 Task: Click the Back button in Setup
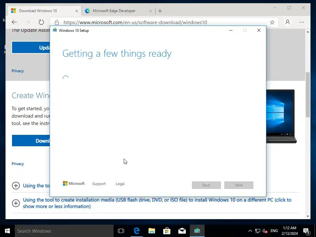pos(206,185)
